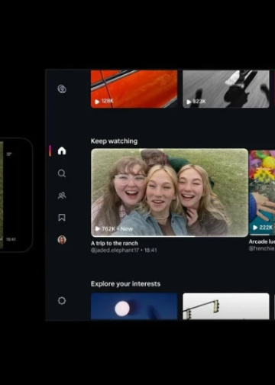This screenshot has height=385, width=275.
Task: Open the traffic light video thumbnail
Action: coord(226,306)
